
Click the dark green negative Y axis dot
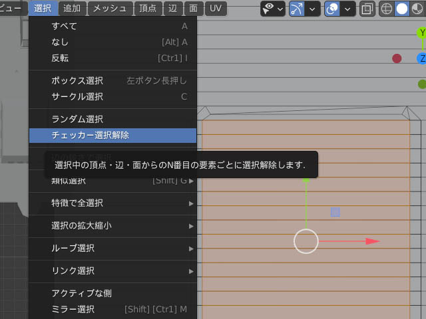(x=422, y=84)
